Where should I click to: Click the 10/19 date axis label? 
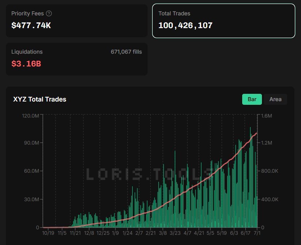coord(48,233)
